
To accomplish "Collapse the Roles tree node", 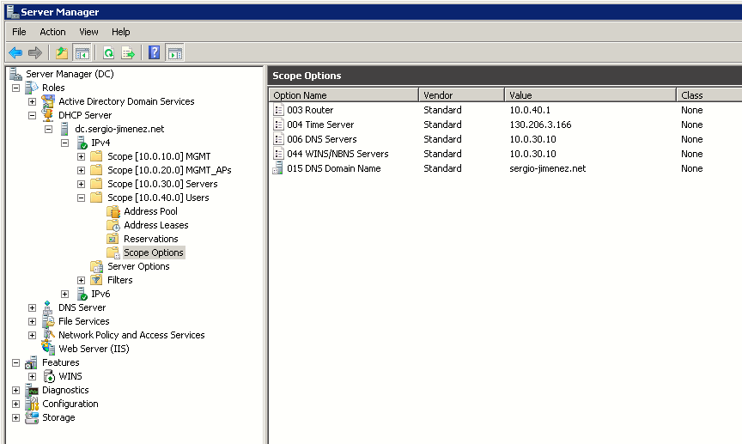I will (15, 88).
